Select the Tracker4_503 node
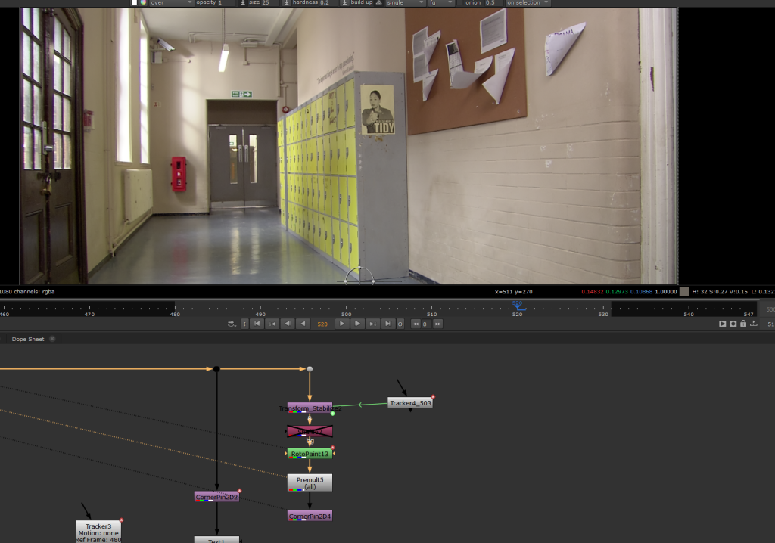775x543 pixels. 410,402
